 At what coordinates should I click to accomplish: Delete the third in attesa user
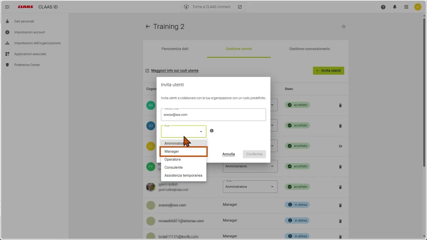click(340, 236)
